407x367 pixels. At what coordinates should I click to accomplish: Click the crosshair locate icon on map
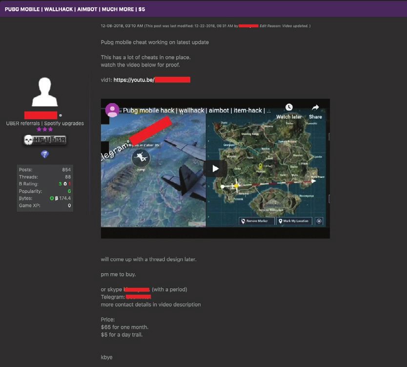point(319,221)
